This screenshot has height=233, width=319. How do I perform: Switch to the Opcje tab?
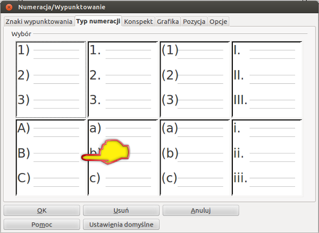click(x=219, y=22)
